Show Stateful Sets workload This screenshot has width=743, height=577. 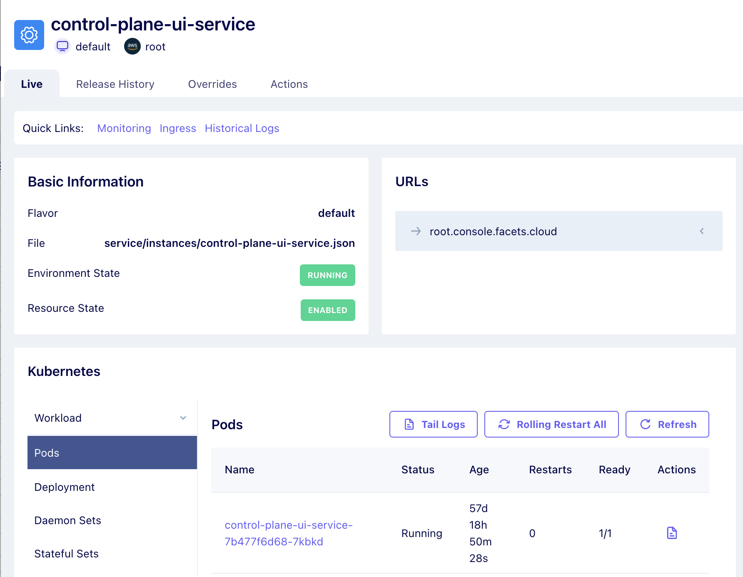coord(67,554)
